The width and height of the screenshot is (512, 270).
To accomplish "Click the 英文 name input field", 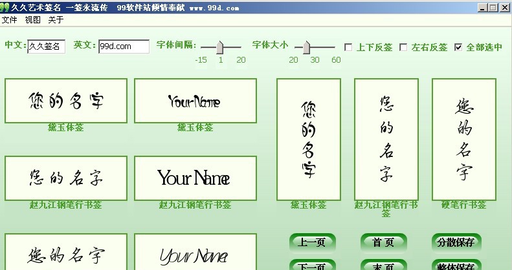I will (x=124, y=47).
